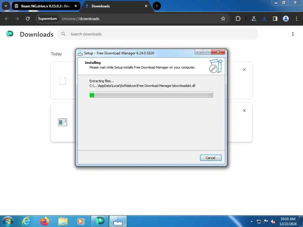Screen dimensions: 303x227
Task: Close the Beam NG.drive tab
Action: (76, 6)
